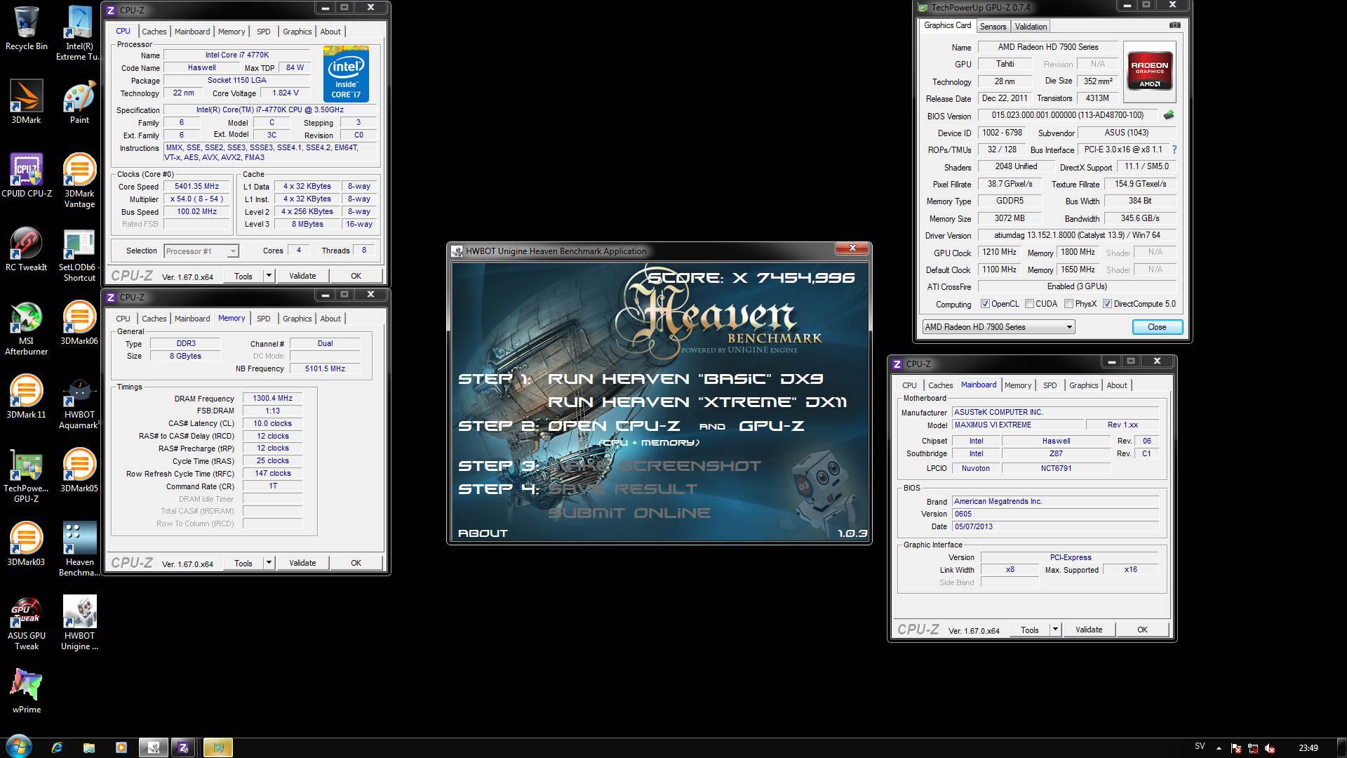This screenshot has height=758, width=1347.
Task: Open the Windows Start button
Action: pos(18,747)
